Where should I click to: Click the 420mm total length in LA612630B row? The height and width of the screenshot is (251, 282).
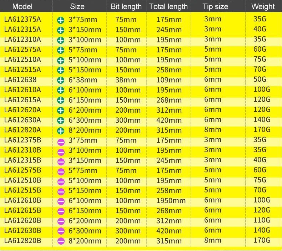point(169,231)
